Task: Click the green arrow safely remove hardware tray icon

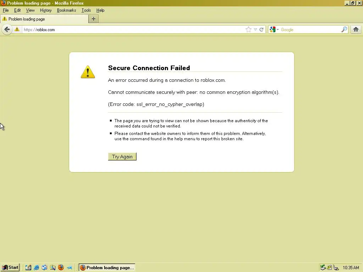Action: [x=323, y=268]
